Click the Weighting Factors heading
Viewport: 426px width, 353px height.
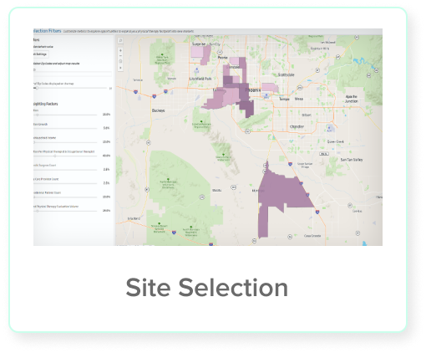pyautogui.click(x=46, y=104)
